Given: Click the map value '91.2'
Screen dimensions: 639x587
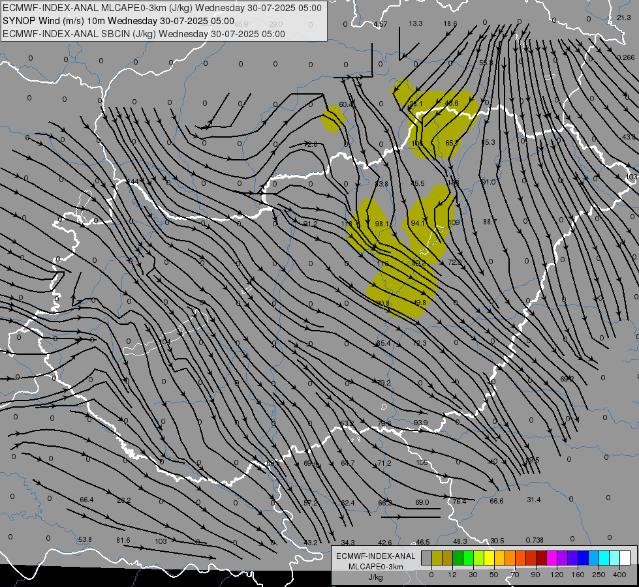Looking at the screenshot, I should 311,224.
